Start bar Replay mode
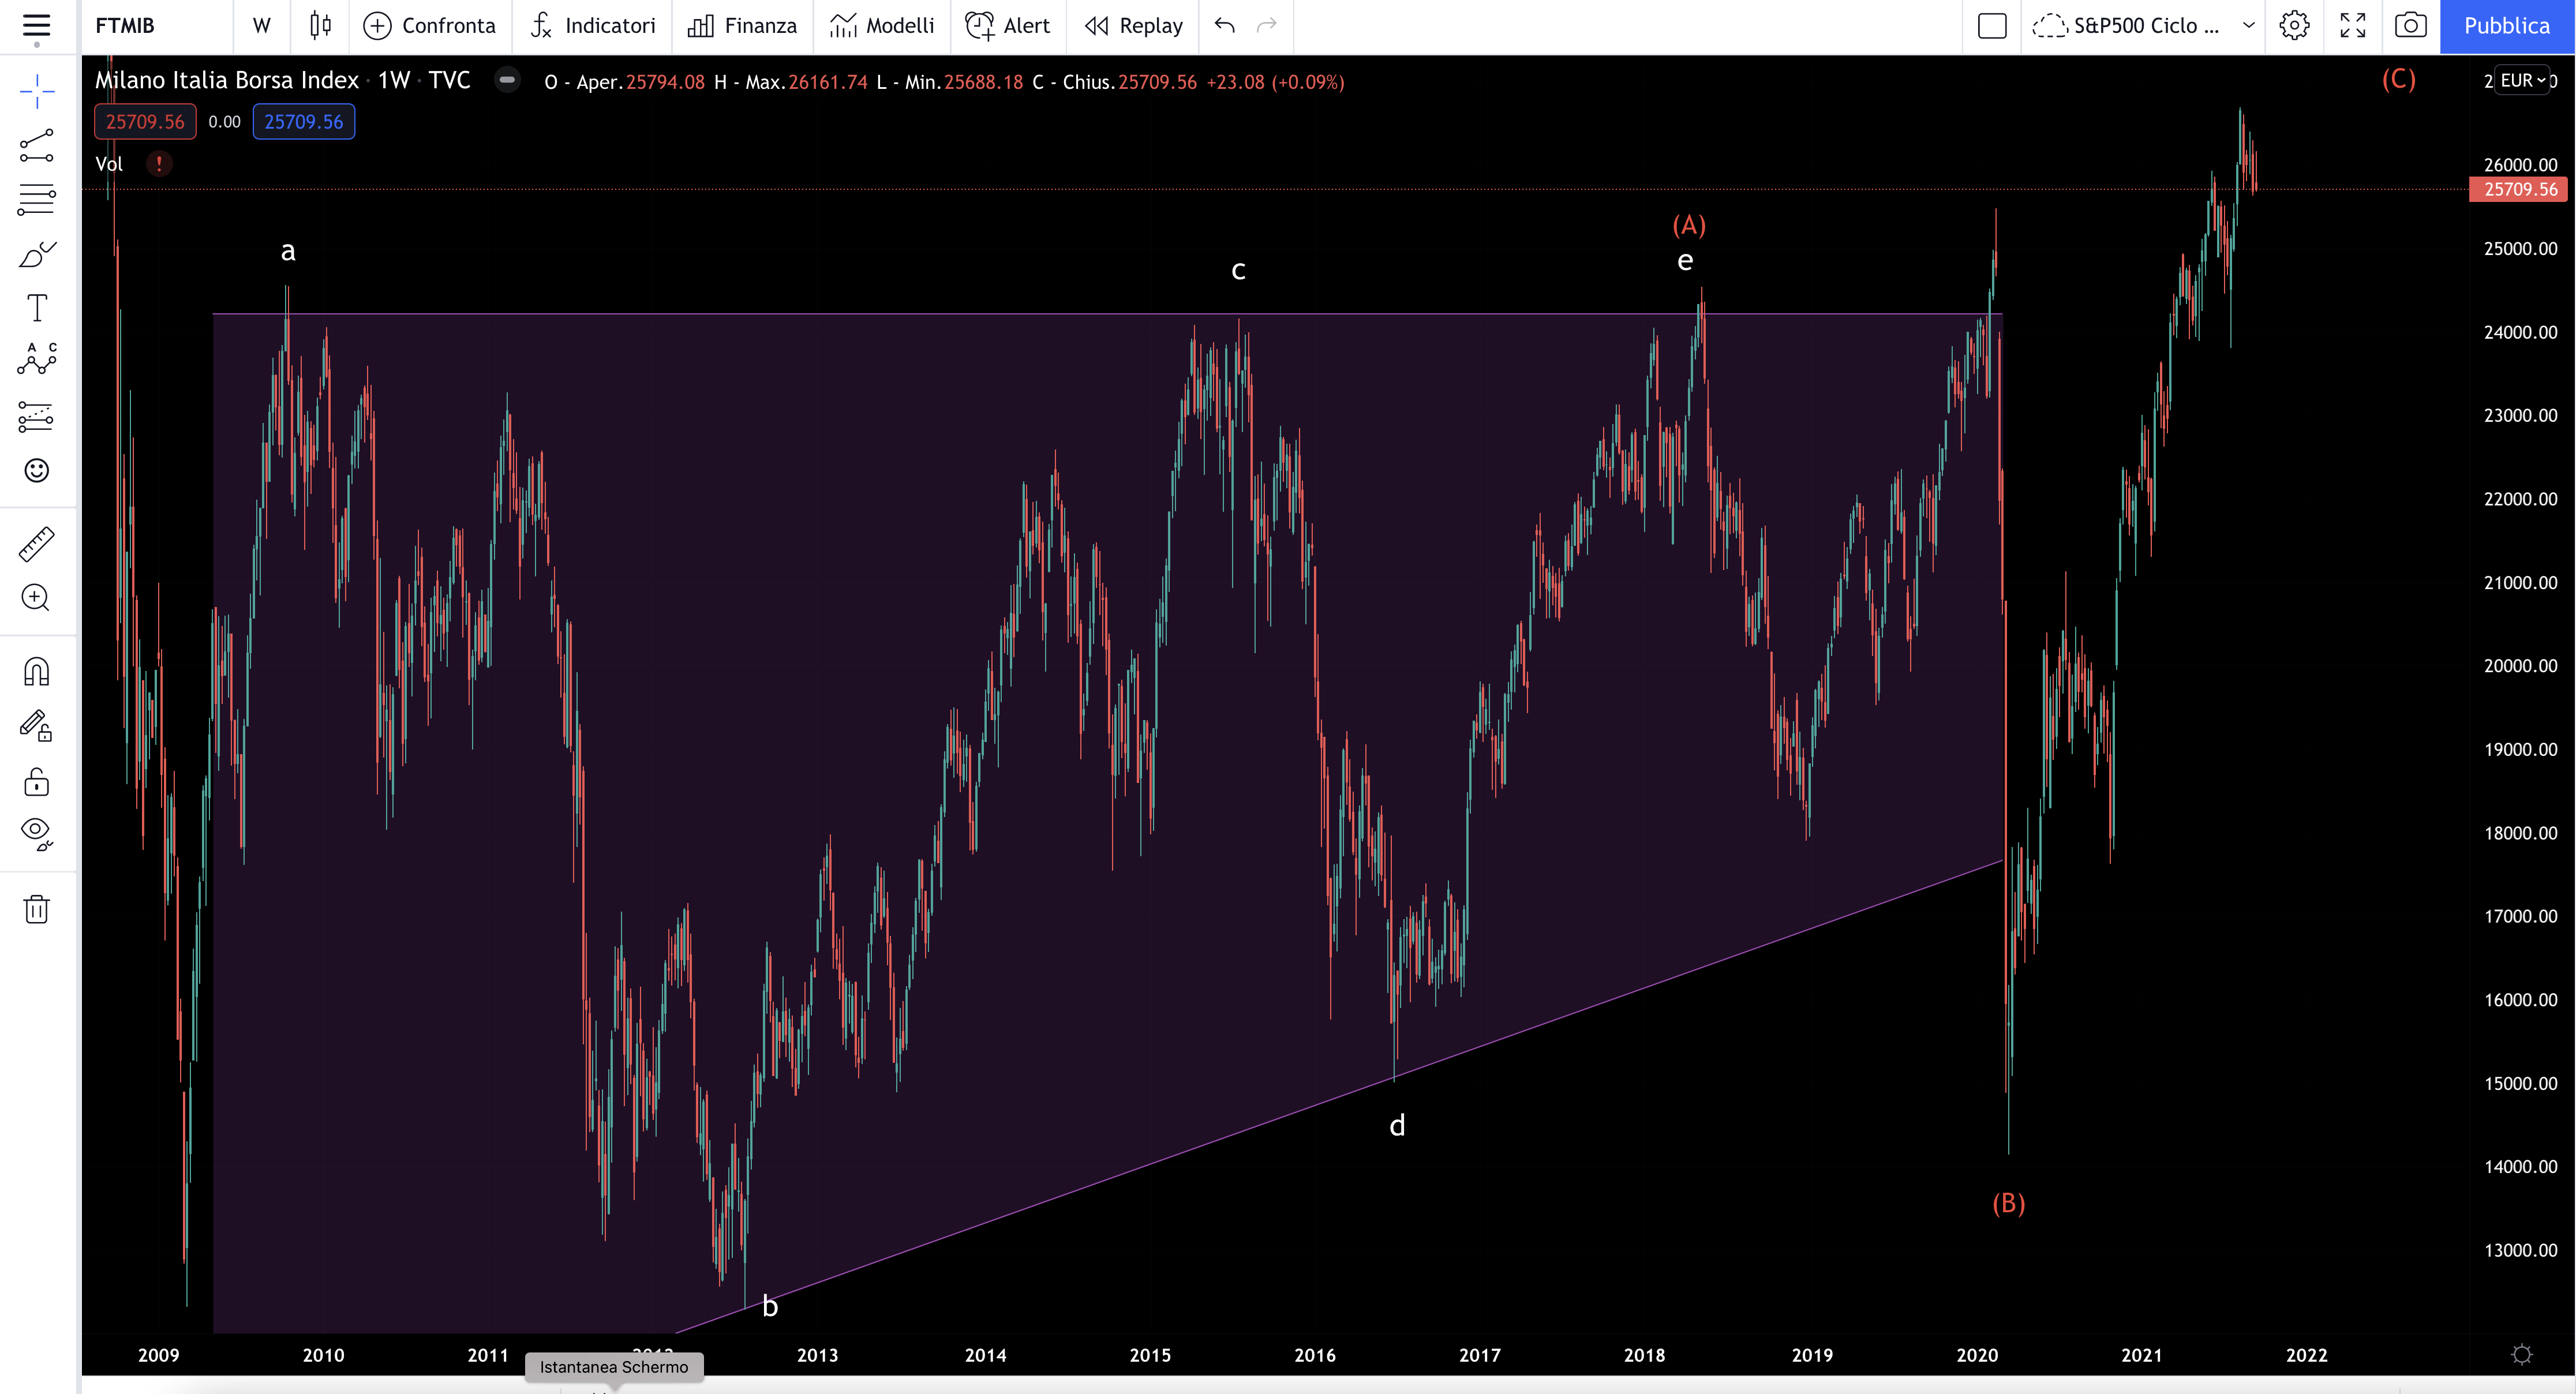The height and width of the screenshot is (1394, 2576). click(x=1134, y=26)
